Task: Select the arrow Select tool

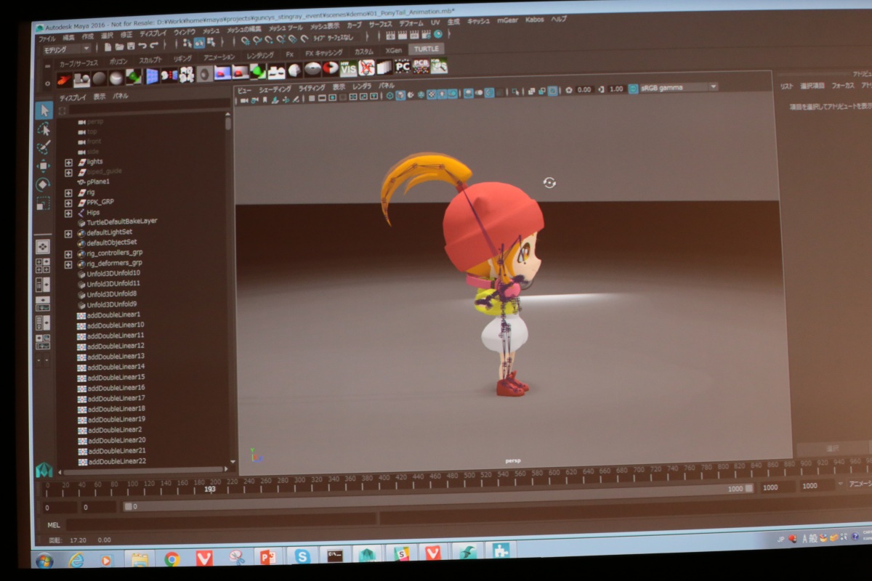Action: coord(44,110)
